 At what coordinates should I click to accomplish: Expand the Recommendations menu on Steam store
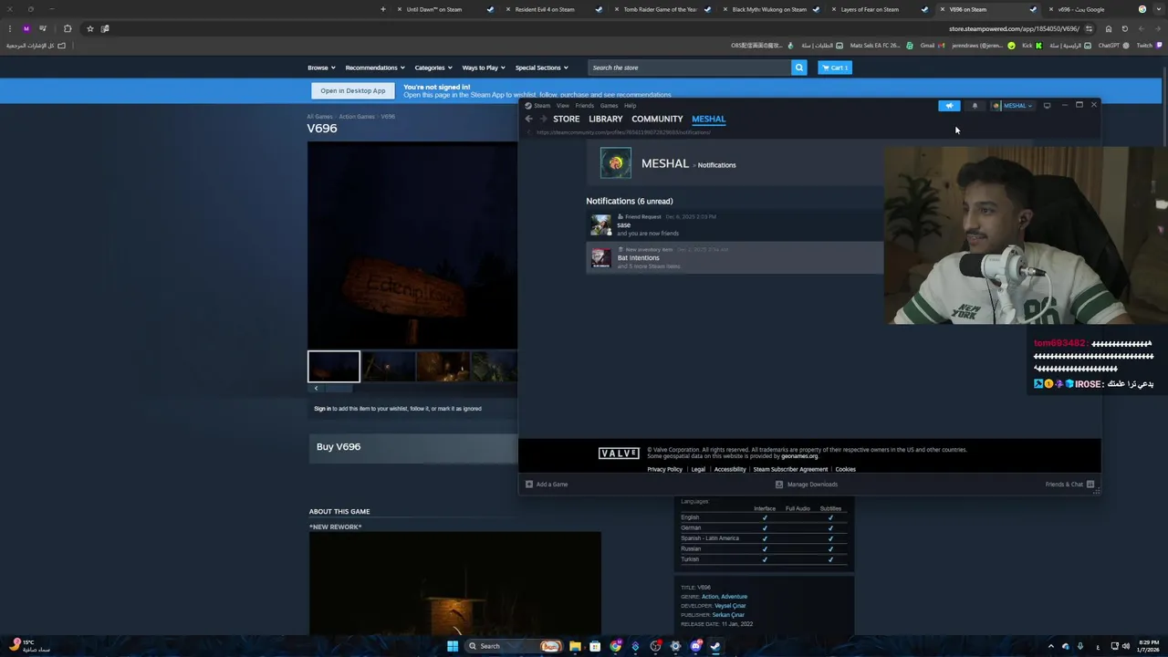(375, 68)
